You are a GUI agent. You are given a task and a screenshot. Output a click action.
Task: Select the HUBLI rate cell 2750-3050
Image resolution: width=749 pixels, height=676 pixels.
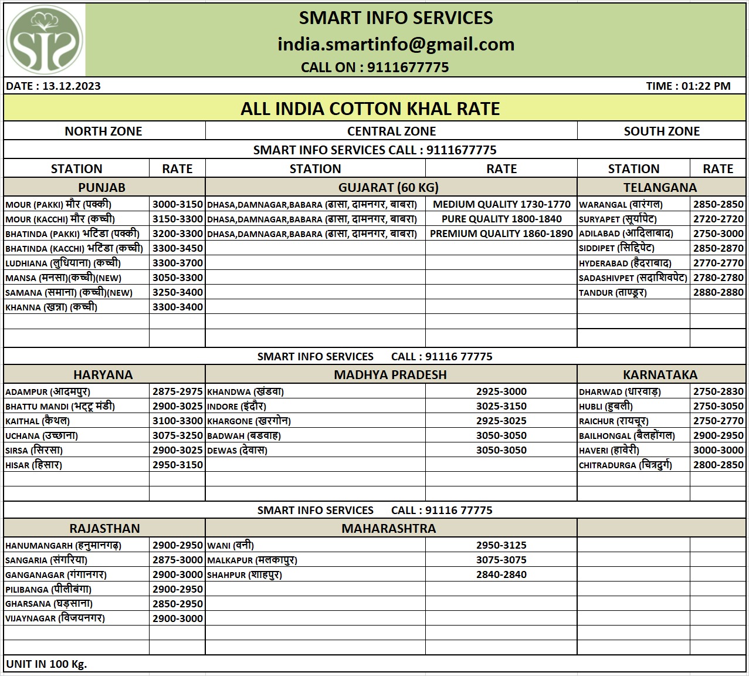(718, 407)
